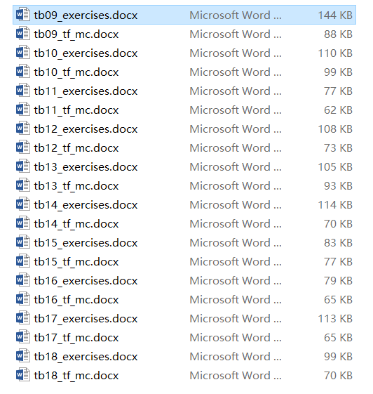Click the Word icon beside tb18_tf_mc.docx
This screenshot has height=394, width=373.
coord(23,375)
